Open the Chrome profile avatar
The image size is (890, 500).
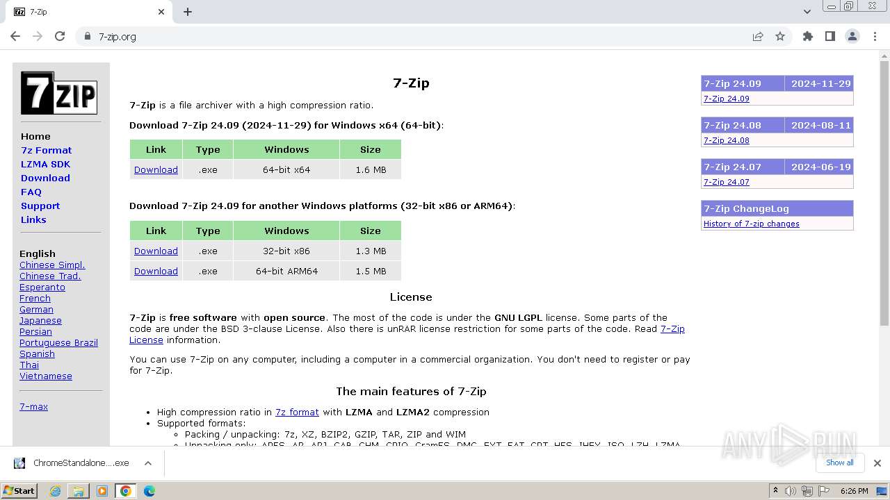[x=852, y=37]
